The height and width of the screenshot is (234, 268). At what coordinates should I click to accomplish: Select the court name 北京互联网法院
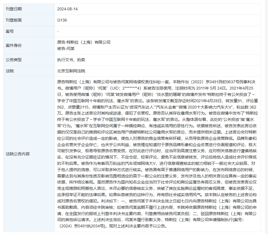[x=71, y=71]
